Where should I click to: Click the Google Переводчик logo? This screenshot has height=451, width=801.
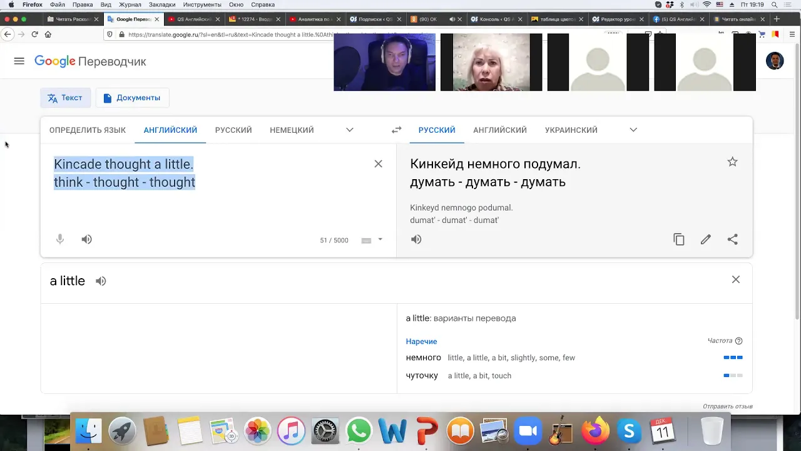coord(90,61)
